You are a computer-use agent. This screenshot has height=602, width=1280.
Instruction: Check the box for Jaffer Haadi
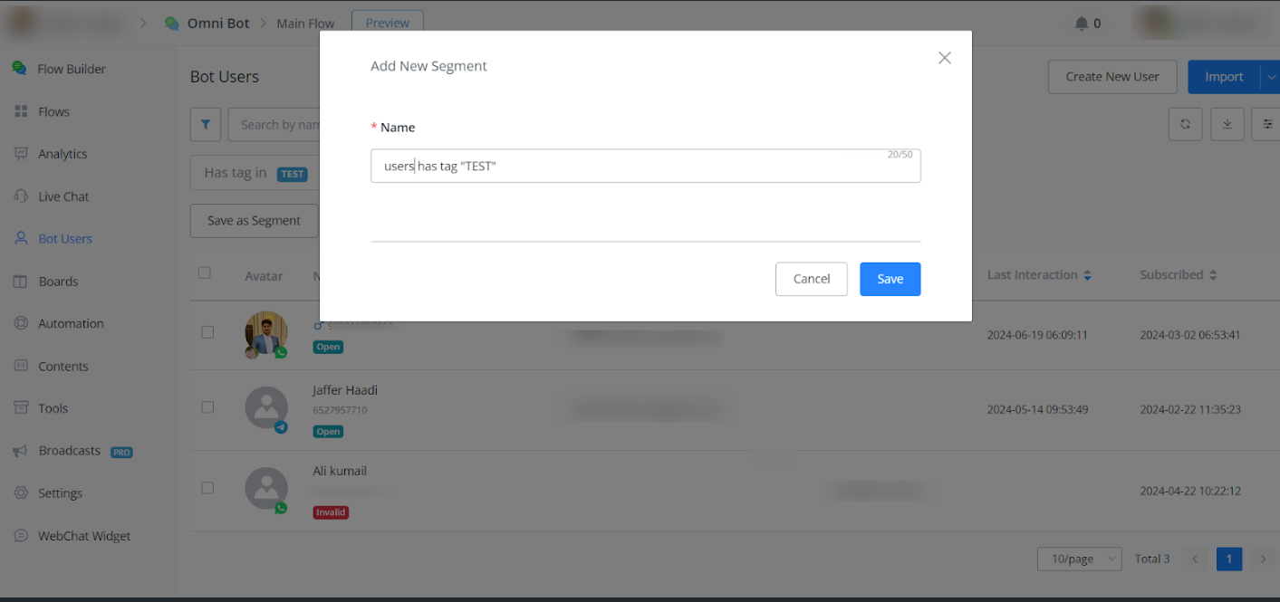click(x=207, y=407)
